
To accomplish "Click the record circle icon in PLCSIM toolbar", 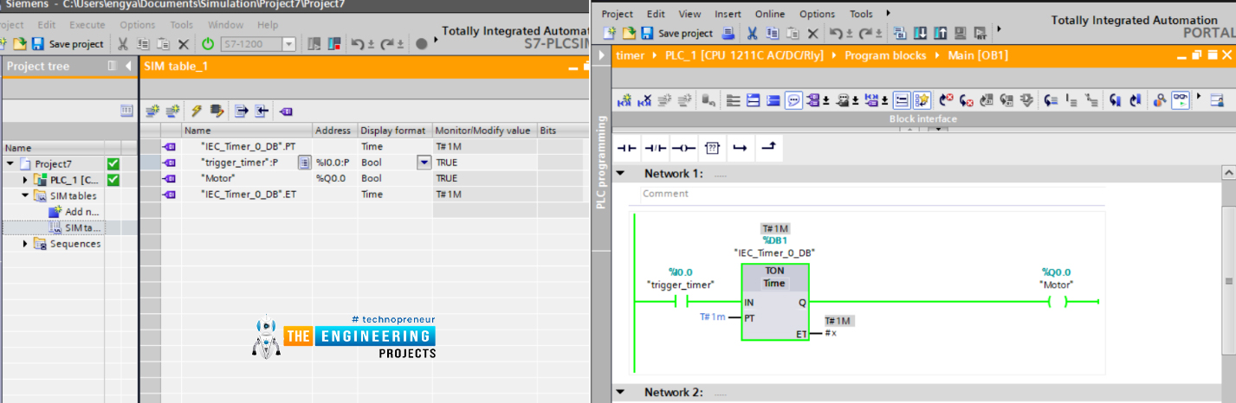I will 422,44.
